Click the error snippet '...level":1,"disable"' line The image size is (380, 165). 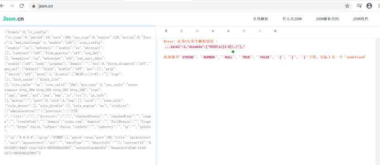pyautogui.click(x=205, y=47)
